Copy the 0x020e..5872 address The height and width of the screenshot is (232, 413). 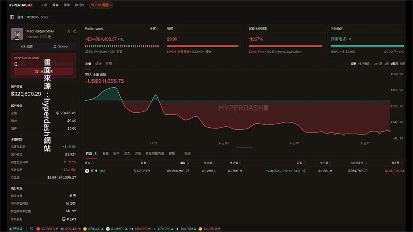[50, 37]
